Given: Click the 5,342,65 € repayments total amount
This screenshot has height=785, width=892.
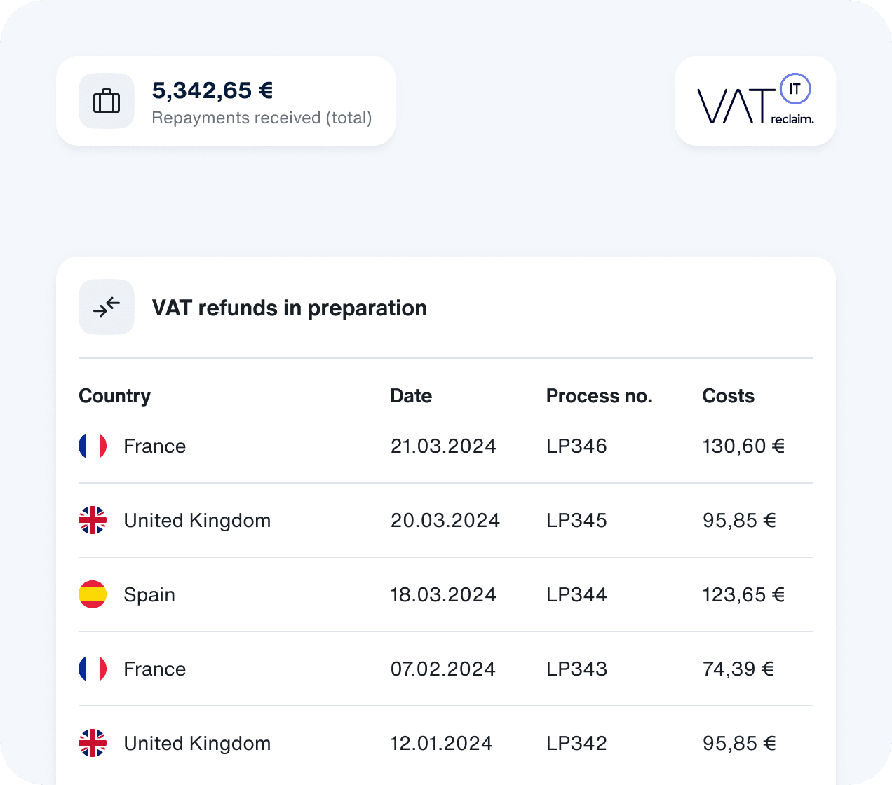Looking at the screenshot, I should (212, 90).
